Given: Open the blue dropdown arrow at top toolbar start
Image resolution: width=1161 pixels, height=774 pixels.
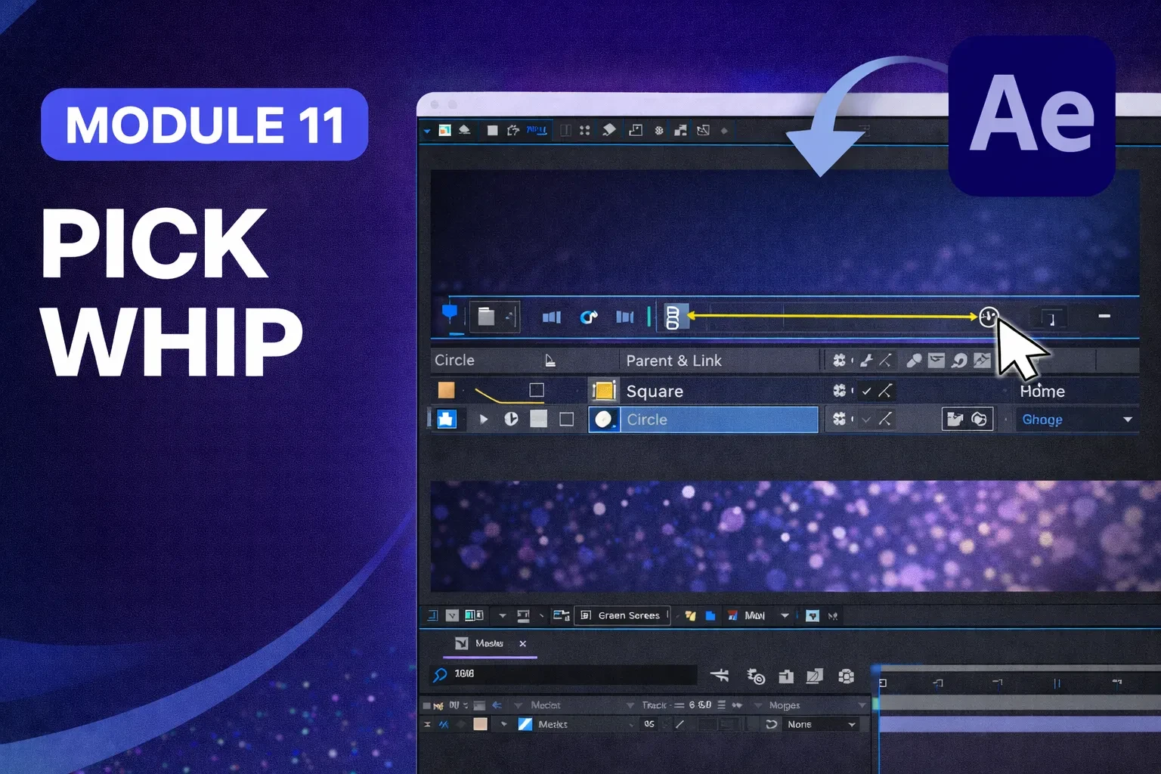Looking at the screenshot, I should [x=426, y=131].
